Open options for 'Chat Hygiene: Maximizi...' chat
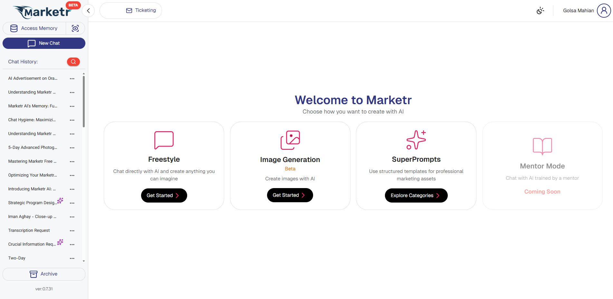Viewport: 613px width, 299px height. coord(72,120)
